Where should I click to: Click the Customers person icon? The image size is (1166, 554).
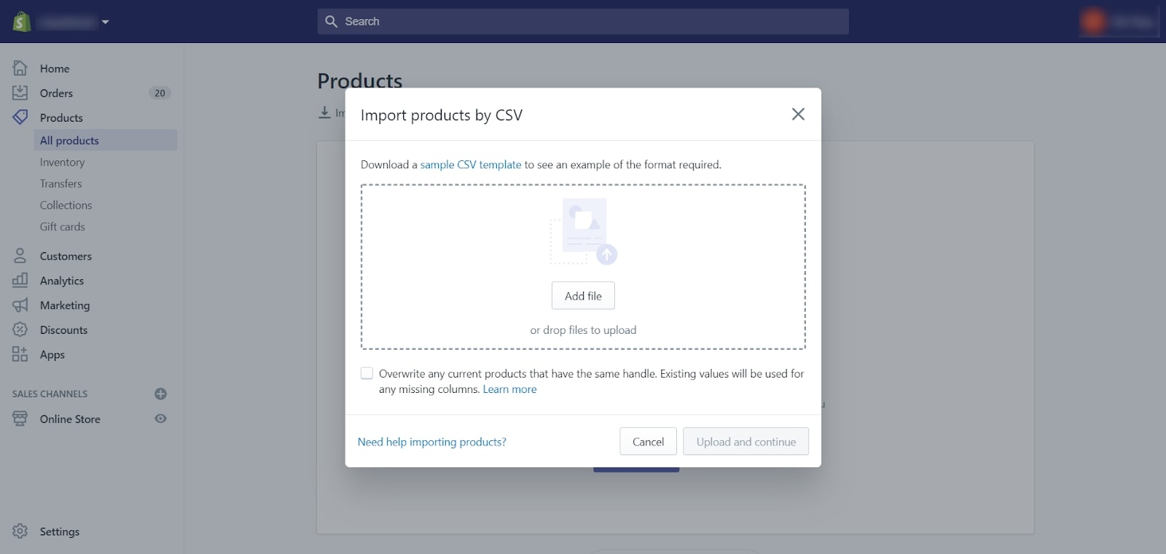tap(20, 256)
